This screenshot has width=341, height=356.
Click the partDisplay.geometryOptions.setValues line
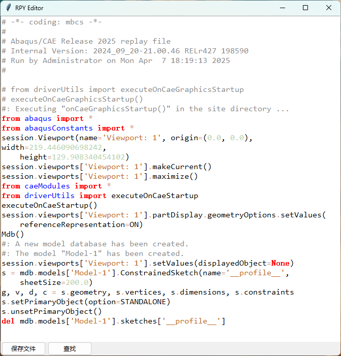tap(164, 215)
